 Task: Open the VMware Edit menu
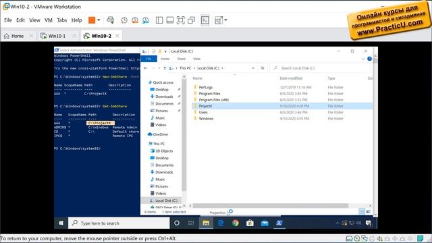20,20
